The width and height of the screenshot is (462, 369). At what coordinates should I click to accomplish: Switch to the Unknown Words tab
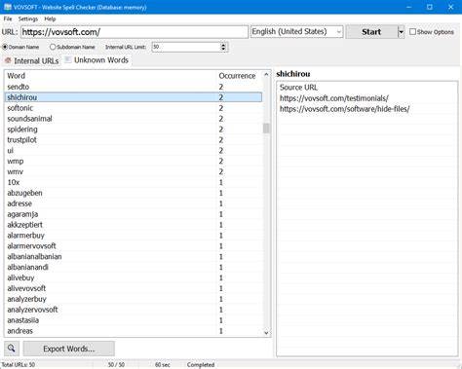[x=96, y=60]
